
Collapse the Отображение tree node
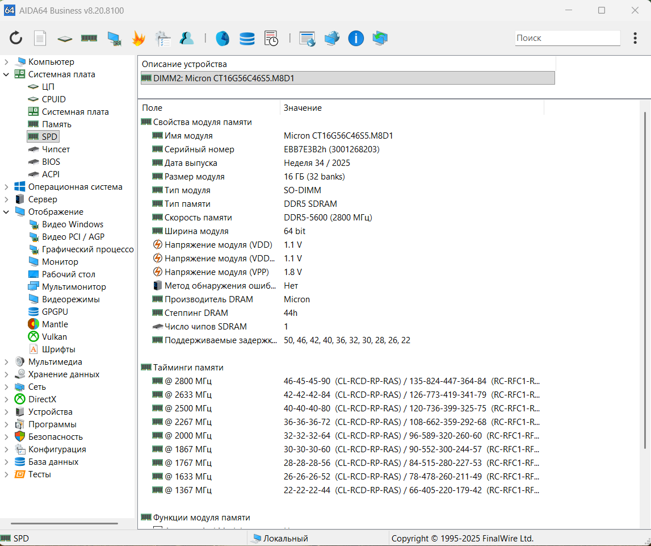pos(6,212)
